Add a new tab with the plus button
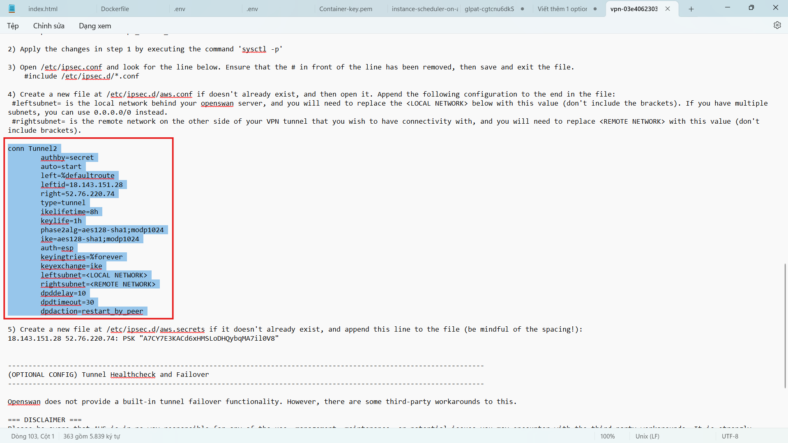The height and width of the screenshot is (443, 788). 691,9
